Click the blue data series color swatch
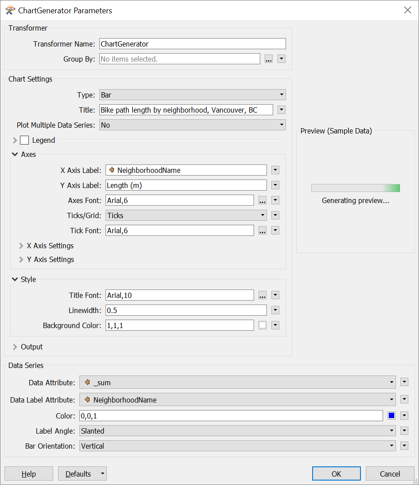Image resolution: width=419 pixels, height=485 pixels. pos(392,416)
